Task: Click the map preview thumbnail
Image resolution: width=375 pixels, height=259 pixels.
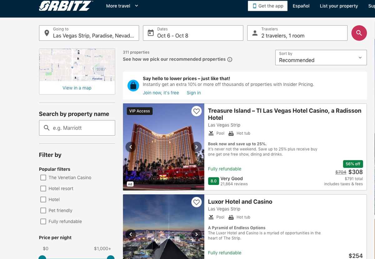Action: [x=77, y=65]
